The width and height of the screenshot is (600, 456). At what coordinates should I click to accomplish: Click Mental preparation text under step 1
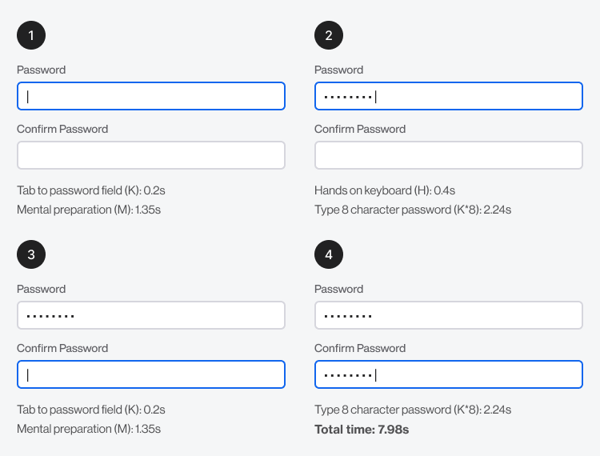pyautogui.click(x=89, y=210)
